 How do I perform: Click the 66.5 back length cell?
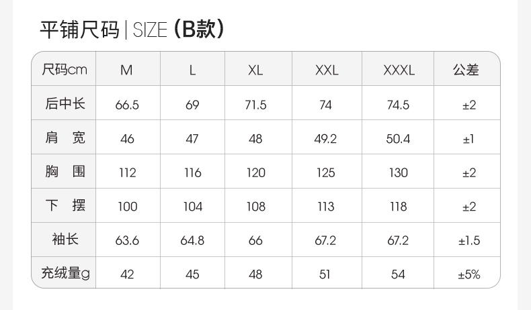coord(127,105)
